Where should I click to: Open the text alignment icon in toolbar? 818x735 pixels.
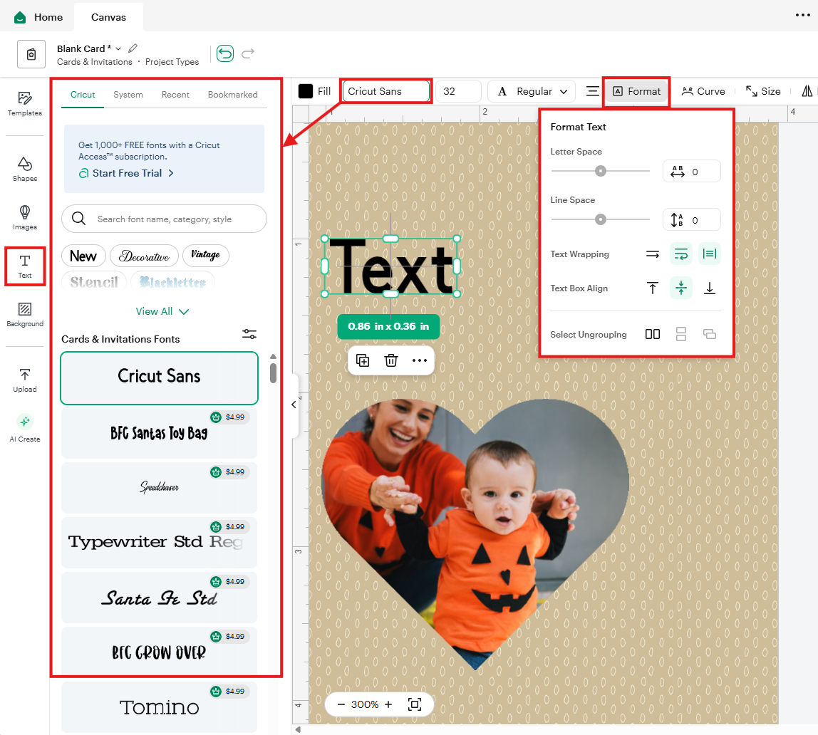593,91
